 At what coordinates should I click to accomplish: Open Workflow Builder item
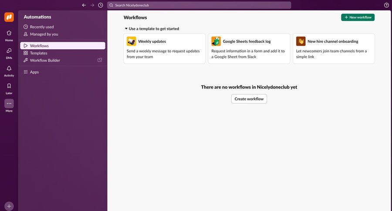(63, 60)
